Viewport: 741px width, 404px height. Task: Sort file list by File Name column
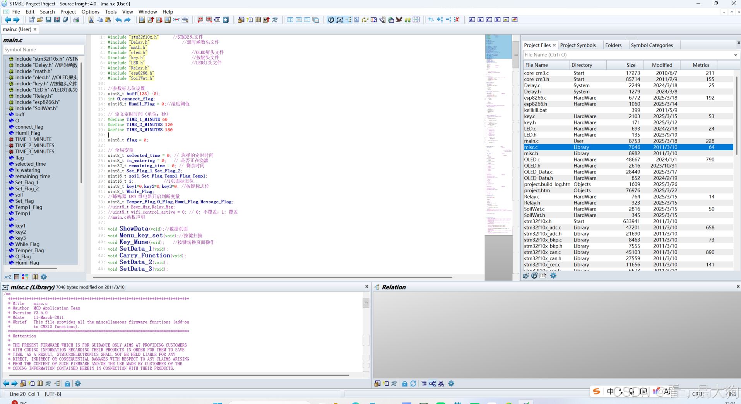546,65
